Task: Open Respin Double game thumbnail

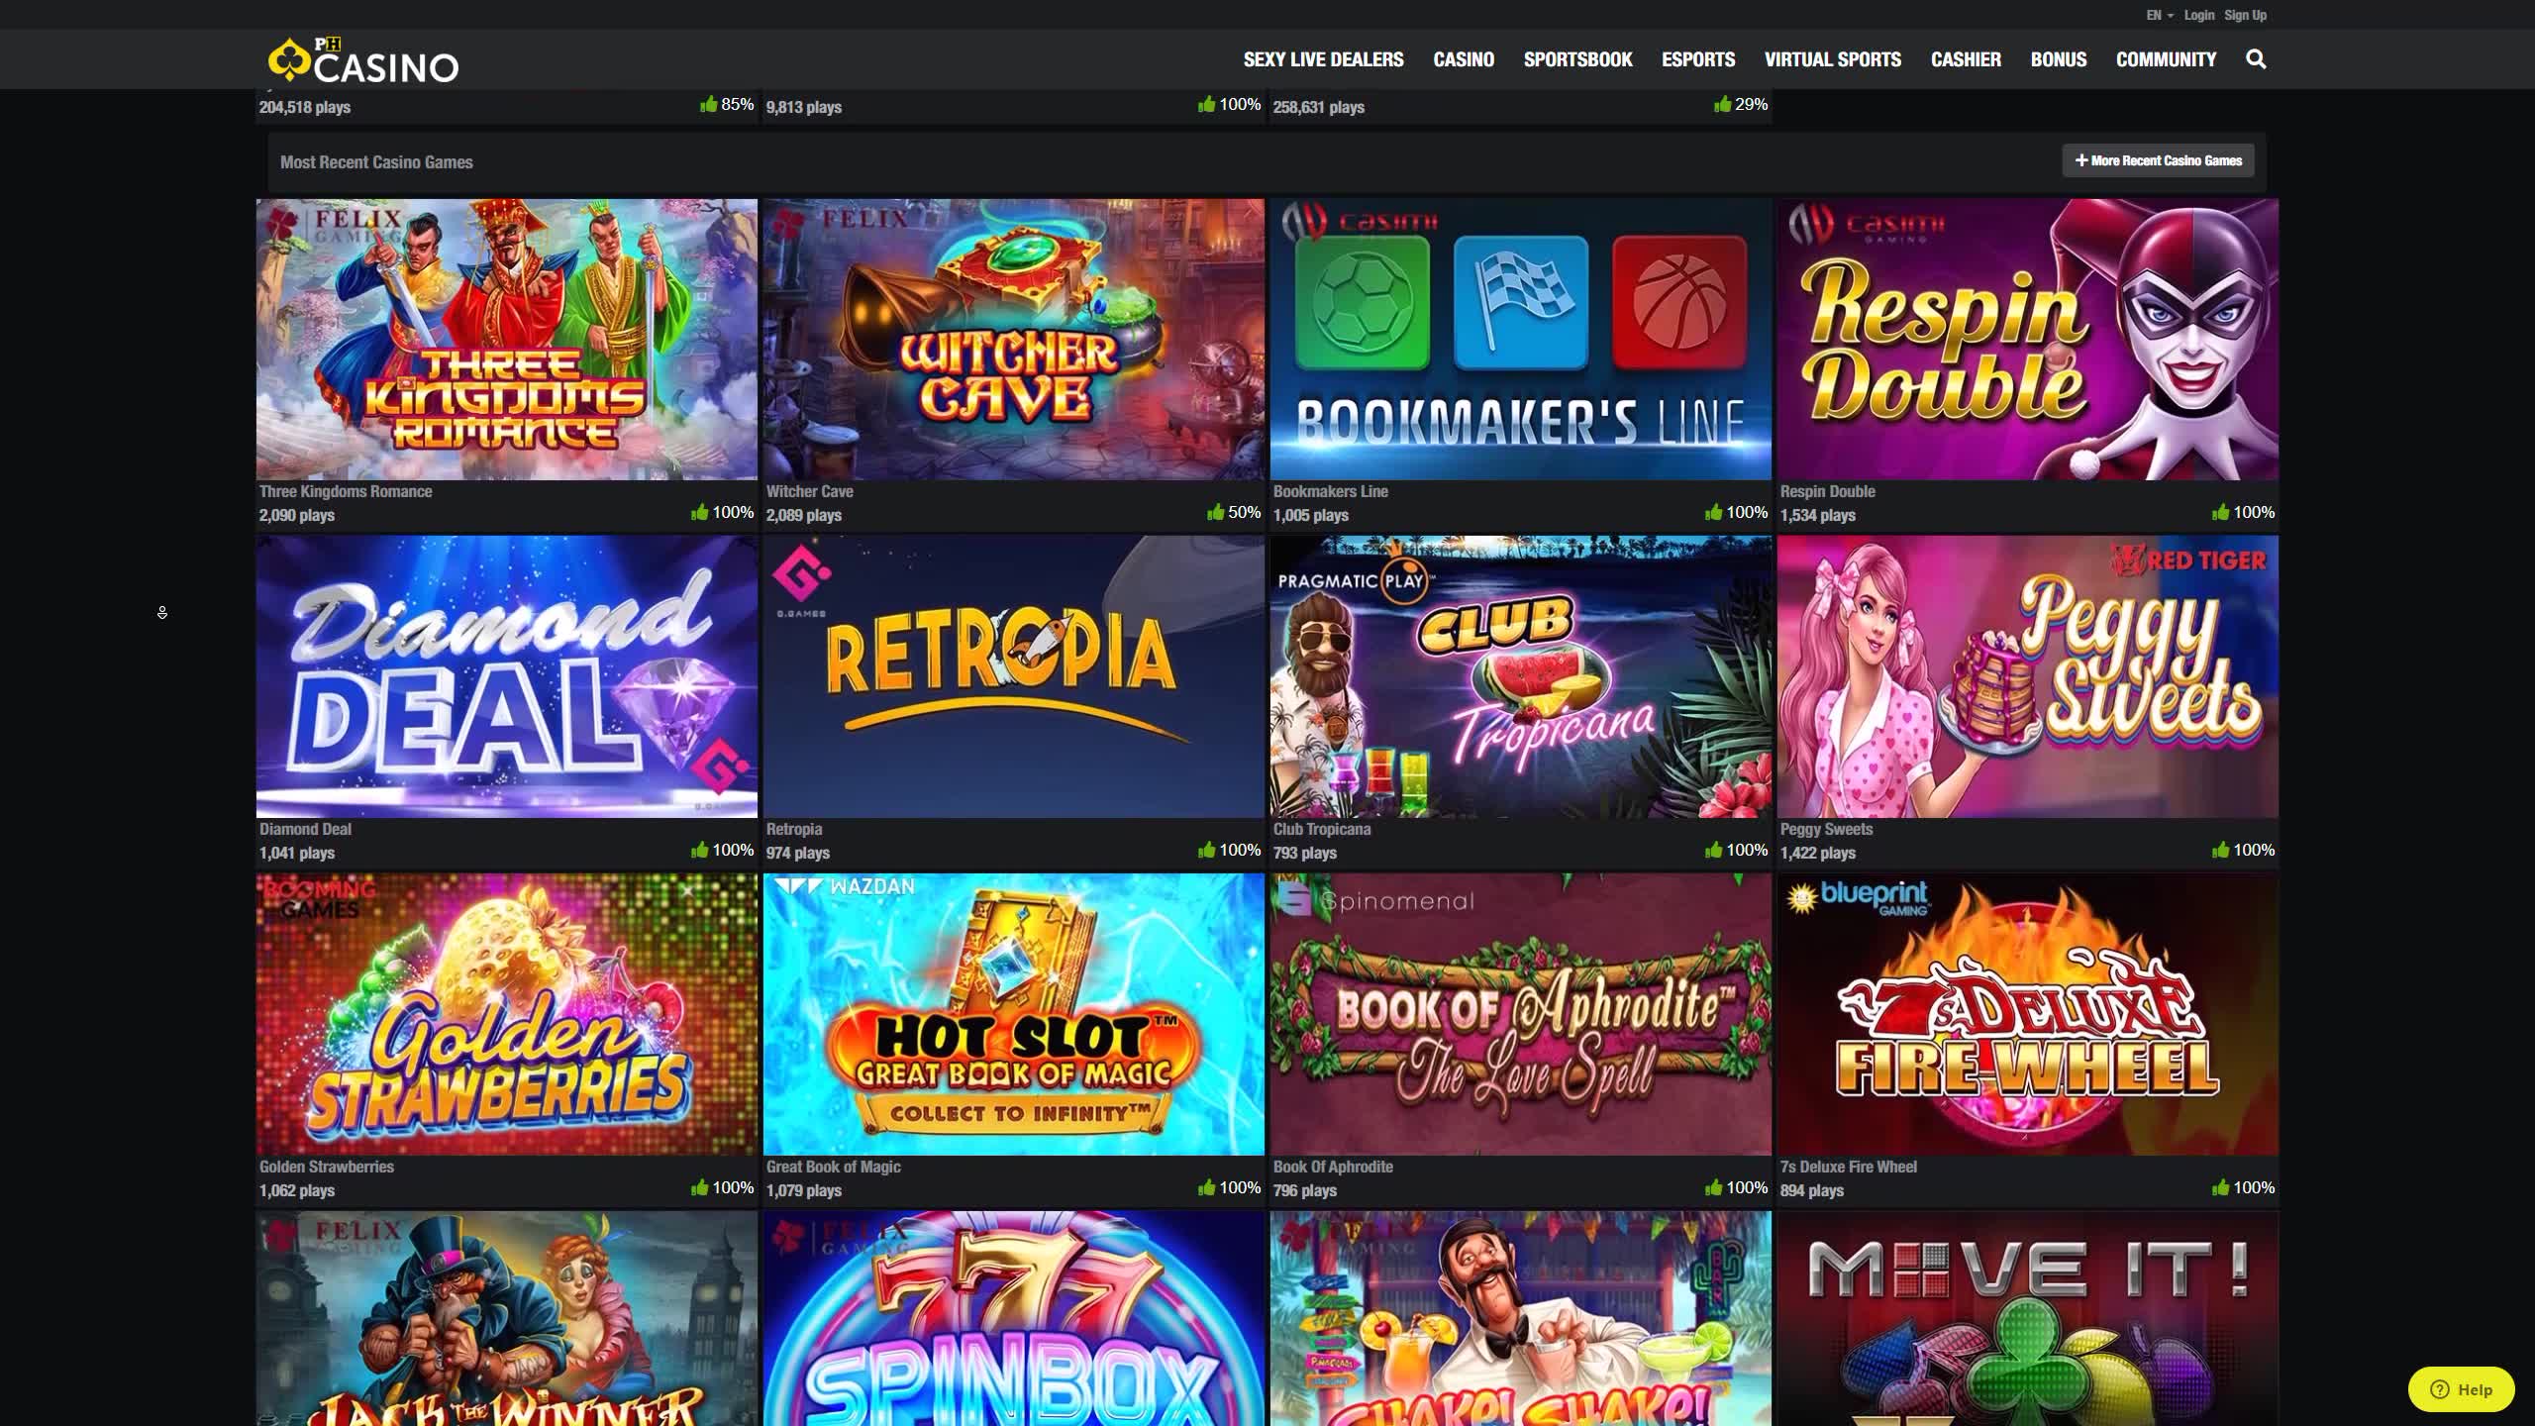Action: pos(2028,340)
